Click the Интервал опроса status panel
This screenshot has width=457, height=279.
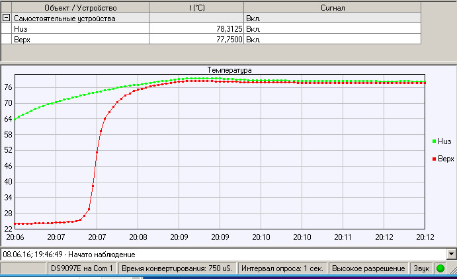[x=282, y=268]
